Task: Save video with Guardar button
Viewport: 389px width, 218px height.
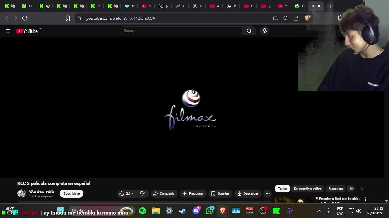Action: click(x=220, y=193)
